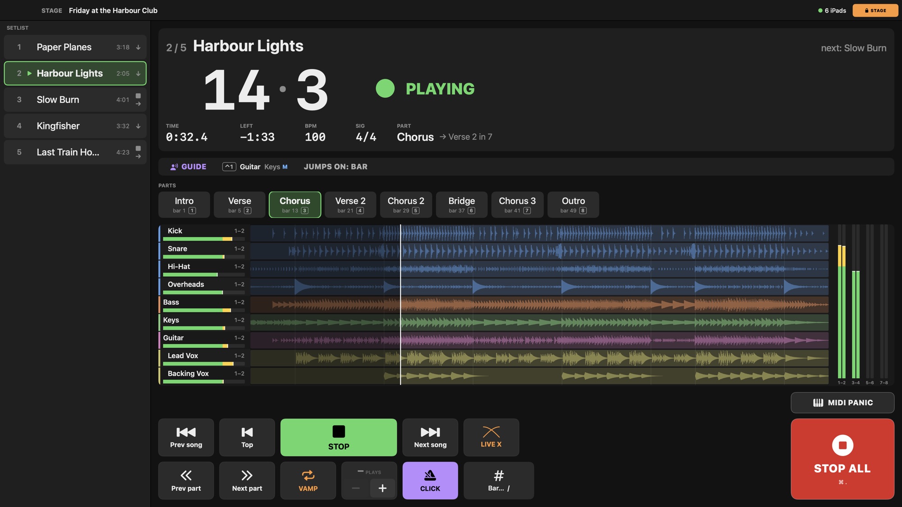Toggle the VAMP loop
The width and height of the screenshot is (902, 507).
(308, 480)
